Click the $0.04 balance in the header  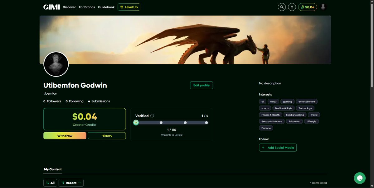(x=308, y=7)
